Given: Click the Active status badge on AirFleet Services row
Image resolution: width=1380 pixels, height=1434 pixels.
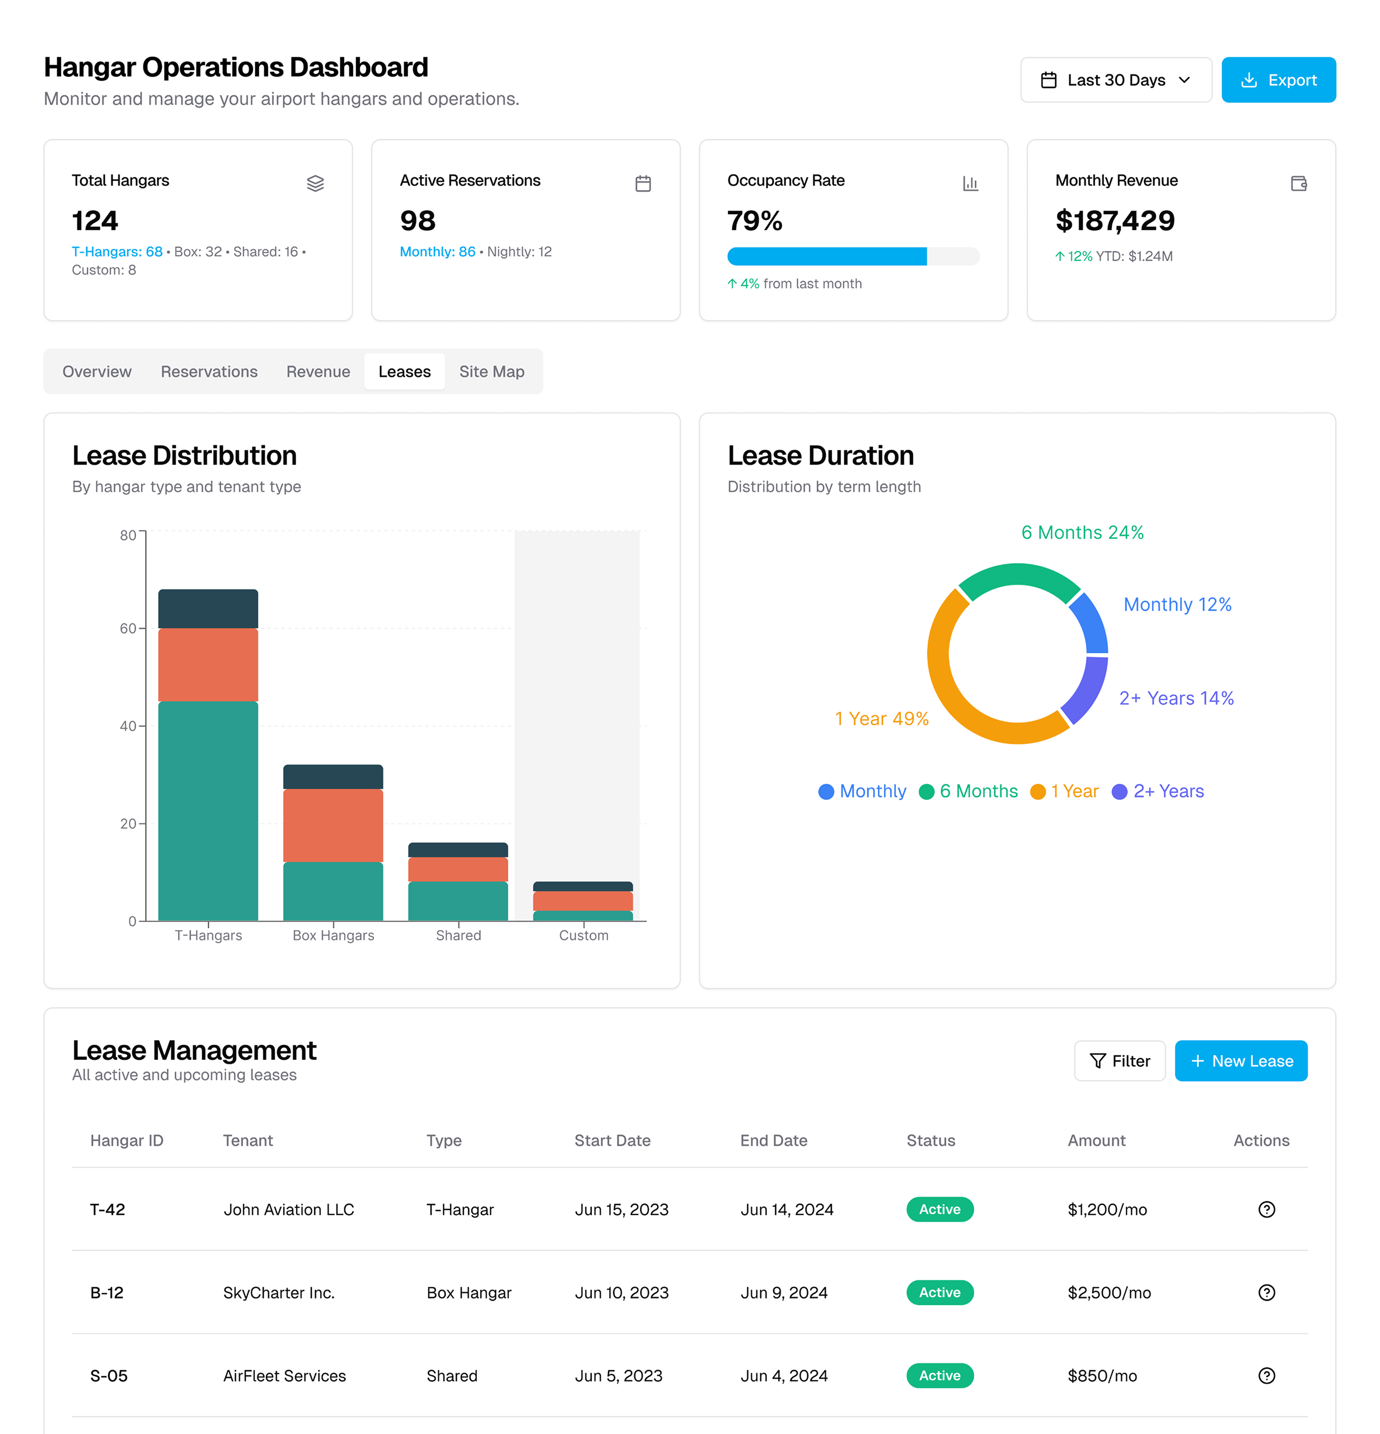Looking at the screenshot, I should click(940, 1376).
